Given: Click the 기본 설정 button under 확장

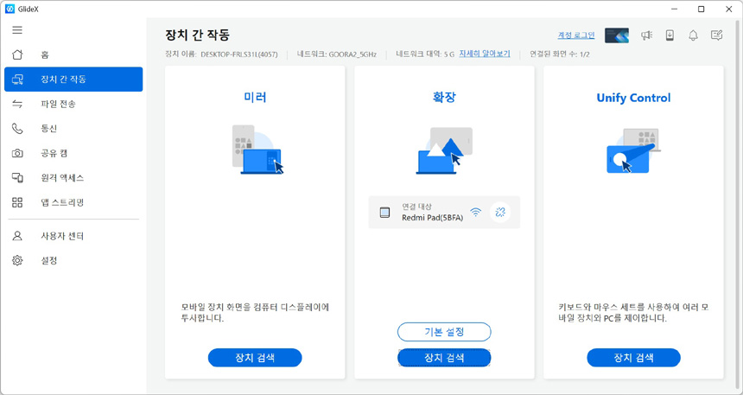Looking at the screenshot, I should click(x=444, y=332).
